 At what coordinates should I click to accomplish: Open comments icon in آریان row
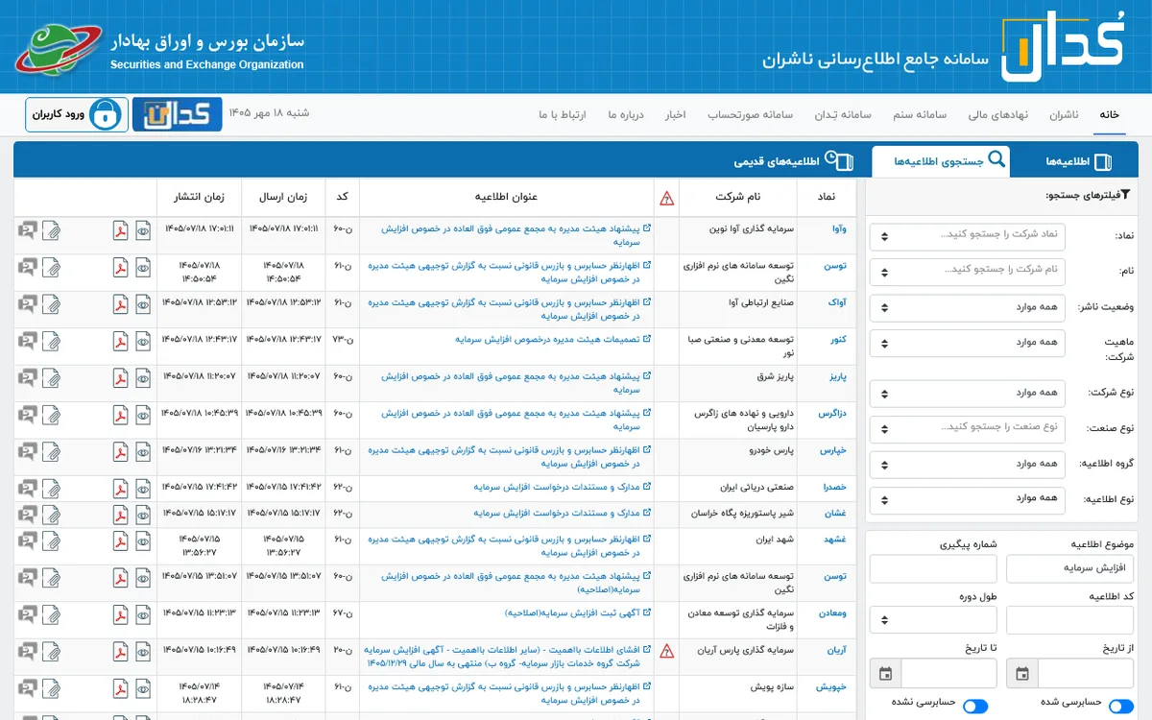pos(27,652)
